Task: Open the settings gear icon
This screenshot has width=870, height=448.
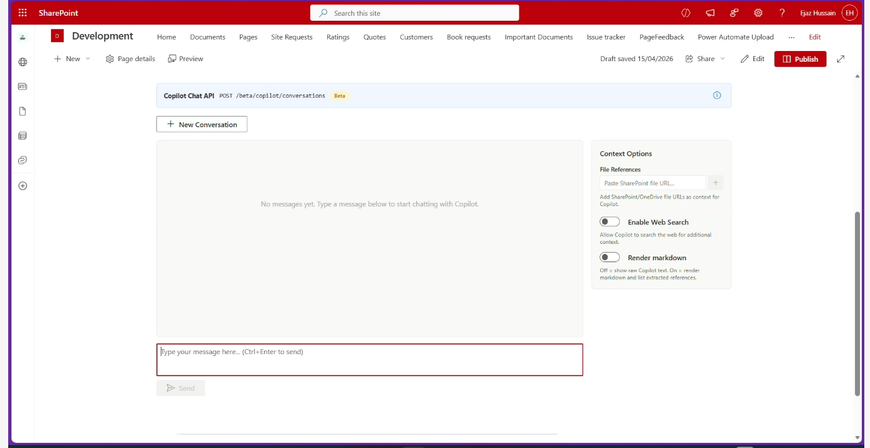Action: [x=758, y=13]
